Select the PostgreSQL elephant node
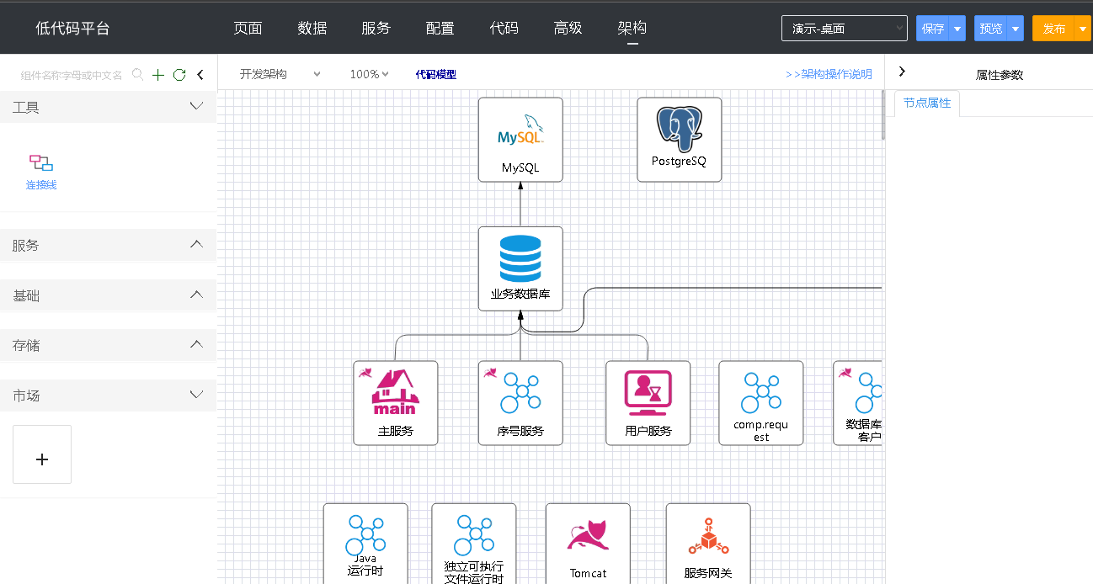The image size is (1093, 584). pos(679,140)
